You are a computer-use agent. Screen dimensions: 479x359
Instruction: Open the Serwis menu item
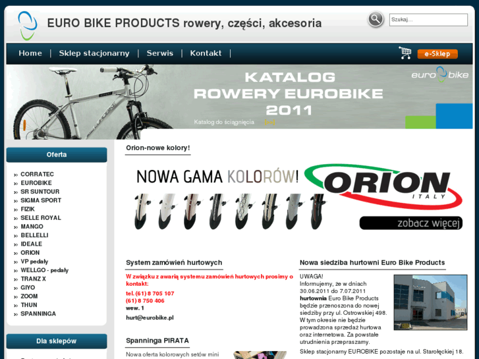(159, 53)
